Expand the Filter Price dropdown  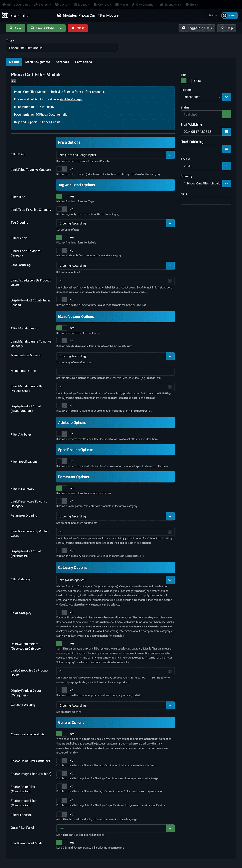click(170, 155)
